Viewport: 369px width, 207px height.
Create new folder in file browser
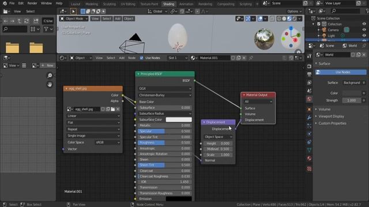pos(36,21)
